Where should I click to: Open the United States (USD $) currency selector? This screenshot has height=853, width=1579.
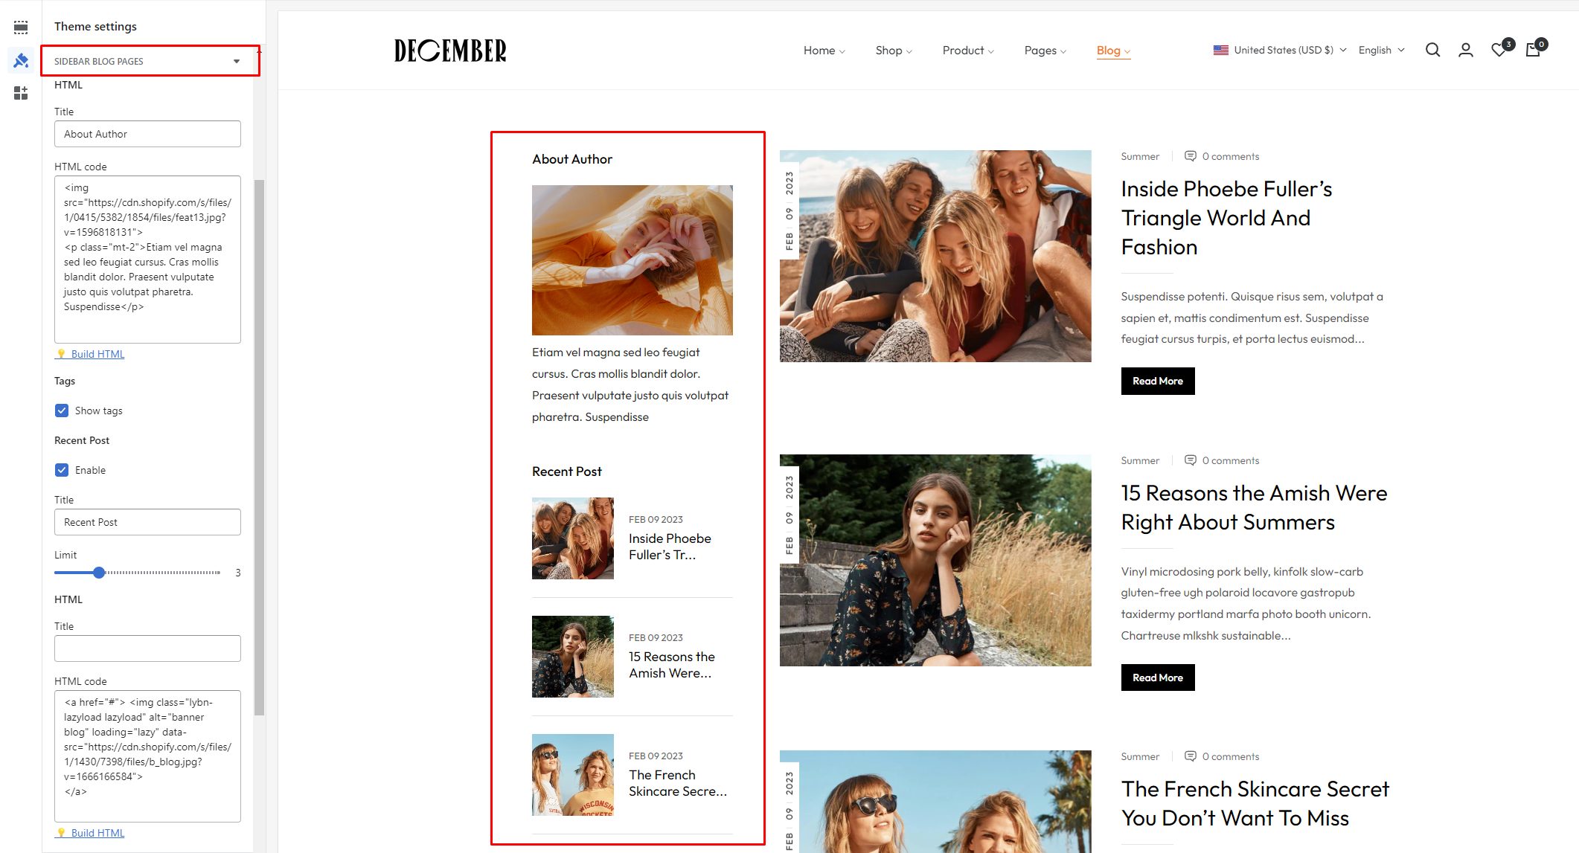click(1280, 50)
